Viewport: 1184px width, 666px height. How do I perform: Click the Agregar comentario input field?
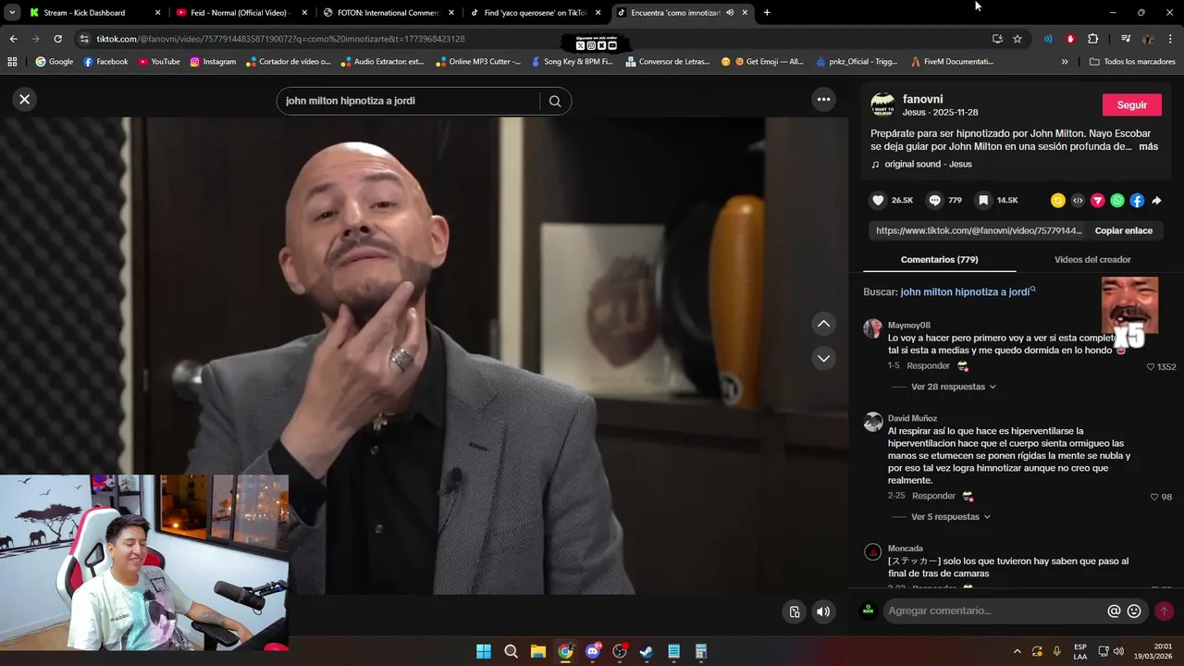[x=994, y=610]
